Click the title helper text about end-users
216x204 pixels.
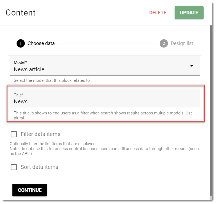103,116
